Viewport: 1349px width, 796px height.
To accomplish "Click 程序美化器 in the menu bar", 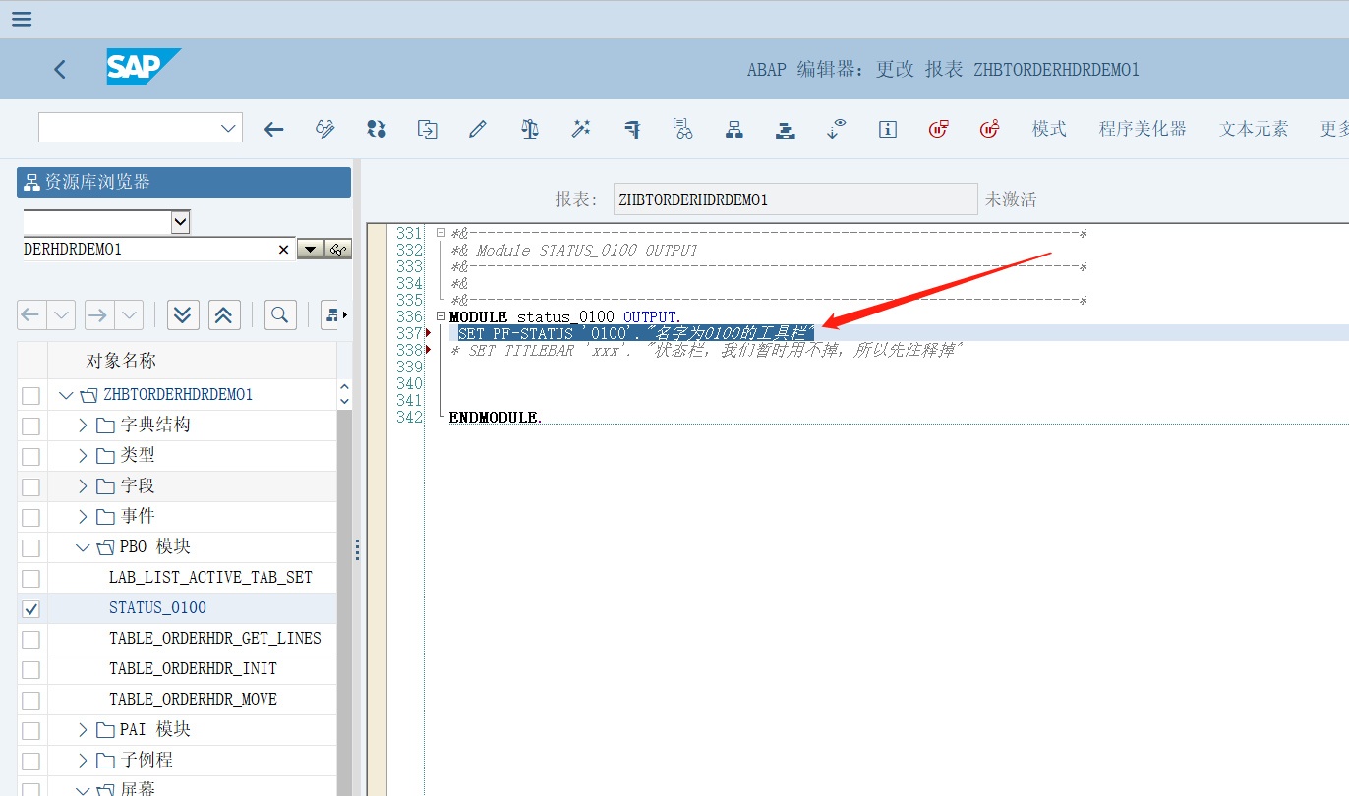I will (x=1143, y=129).
